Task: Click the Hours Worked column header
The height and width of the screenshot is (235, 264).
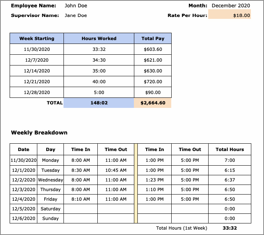Action: [99, 38]
